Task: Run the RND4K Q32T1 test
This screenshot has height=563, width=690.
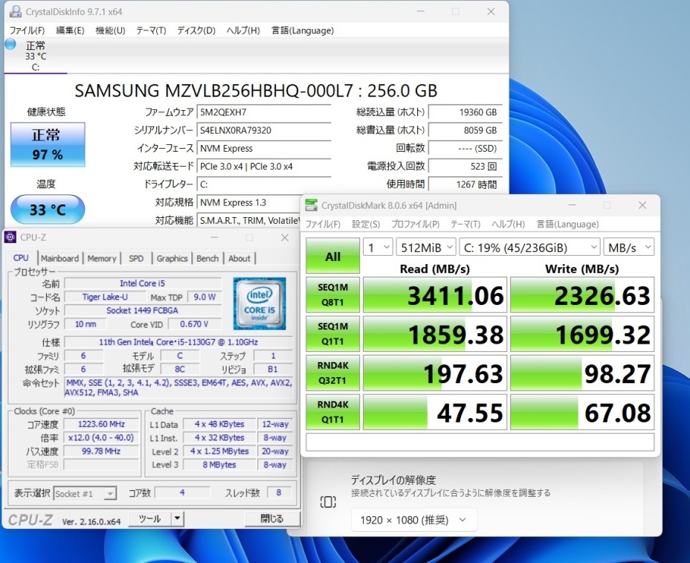Action: (332, 373)
